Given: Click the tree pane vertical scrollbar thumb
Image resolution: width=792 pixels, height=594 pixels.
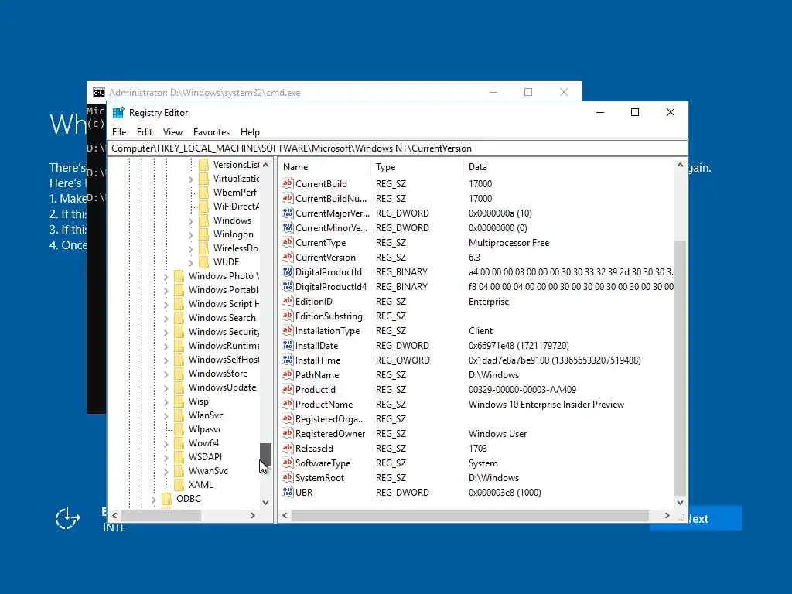Looking at the screenshot, I should [265, 456].
